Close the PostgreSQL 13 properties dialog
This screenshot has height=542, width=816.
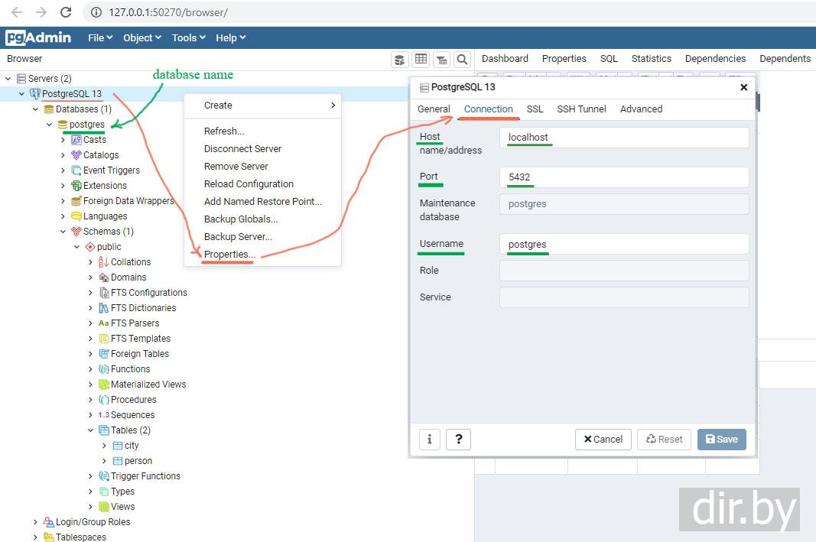click(x=743, y=87)
